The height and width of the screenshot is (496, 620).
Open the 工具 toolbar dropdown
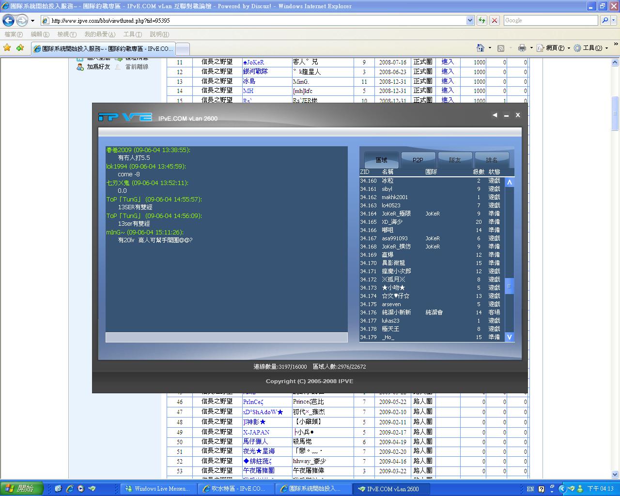pyautogui.click(x=590, y=48)
